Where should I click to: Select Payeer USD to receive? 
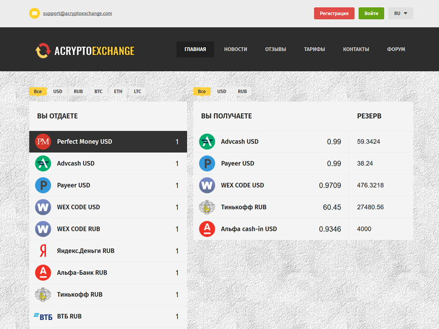tap(303, 163)
